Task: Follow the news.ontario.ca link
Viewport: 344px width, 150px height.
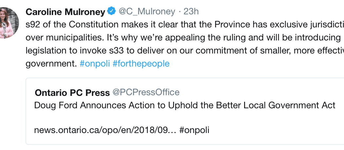Action: tap(105, 130)
